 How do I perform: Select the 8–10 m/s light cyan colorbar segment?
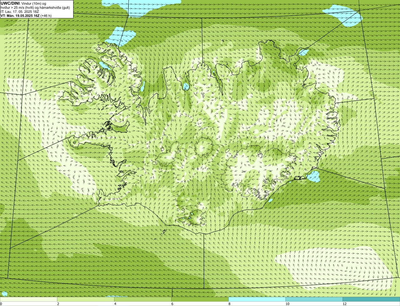257,299
